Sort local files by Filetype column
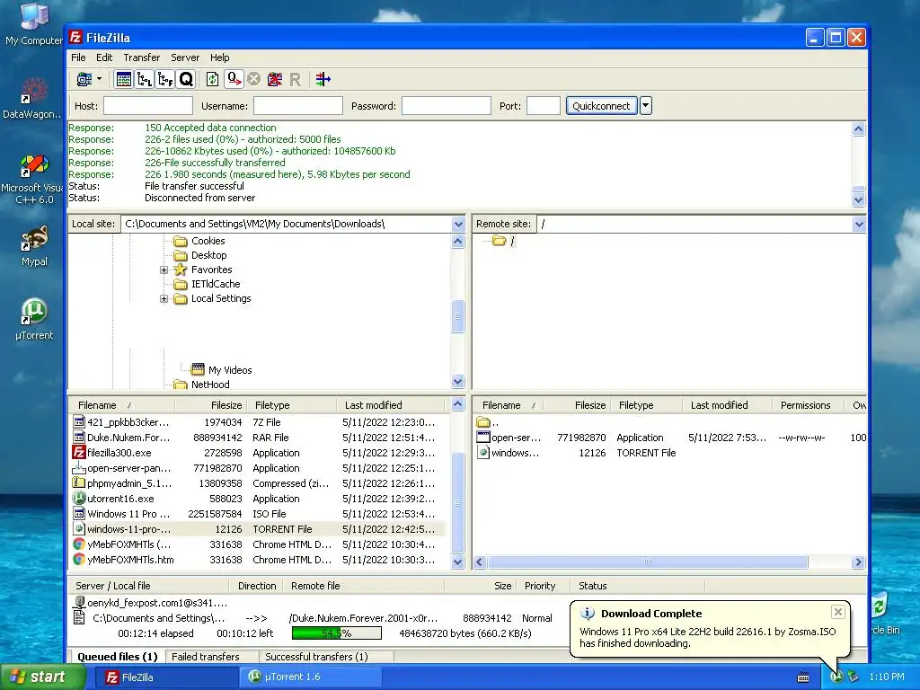This screenshot has height=690, width=920. [292, 405]
